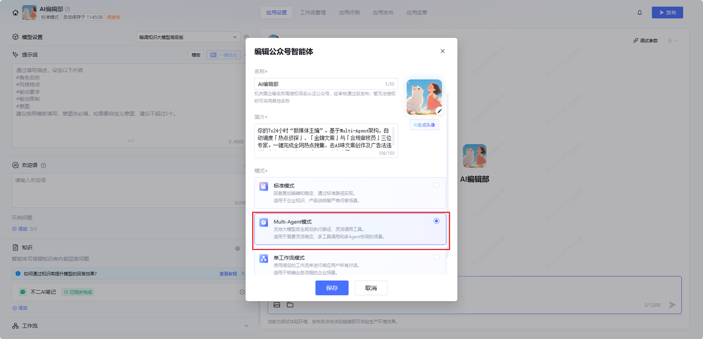
Task: Select the 单工作流模式 radio button
Action: pyautogui.click(x=436, y=257)
